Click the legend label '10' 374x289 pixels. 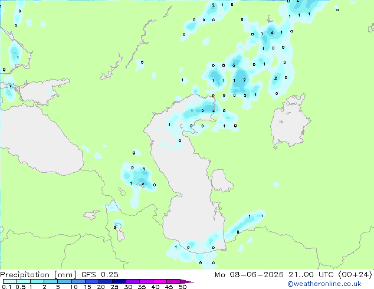tap(74, 287)
